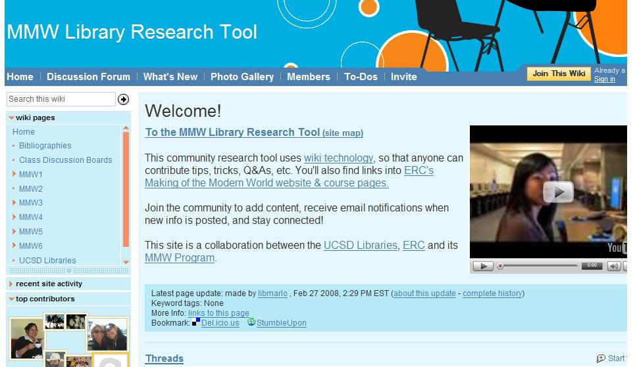The image size is (635, 367).
Task: Submit search with the arrow icon
Action: click(x=123, y=99)
